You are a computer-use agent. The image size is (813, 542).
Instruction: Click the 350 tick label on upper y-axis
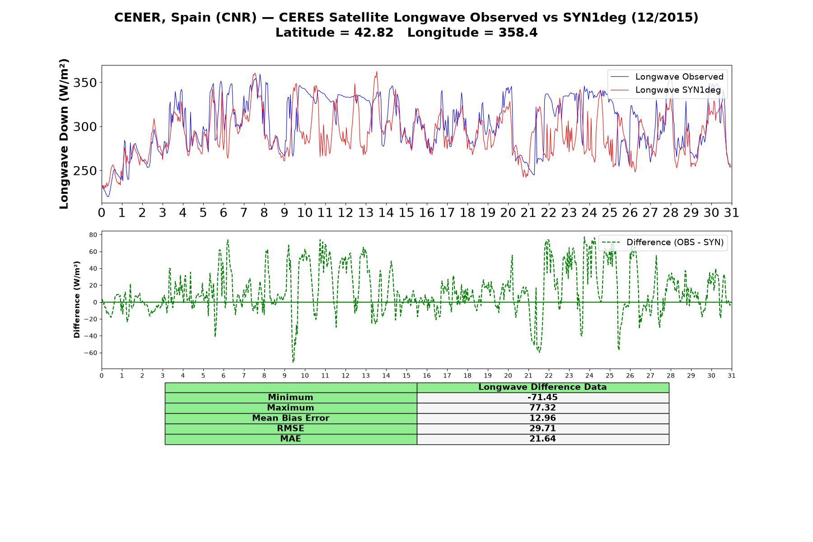click(x=85, y=83)
